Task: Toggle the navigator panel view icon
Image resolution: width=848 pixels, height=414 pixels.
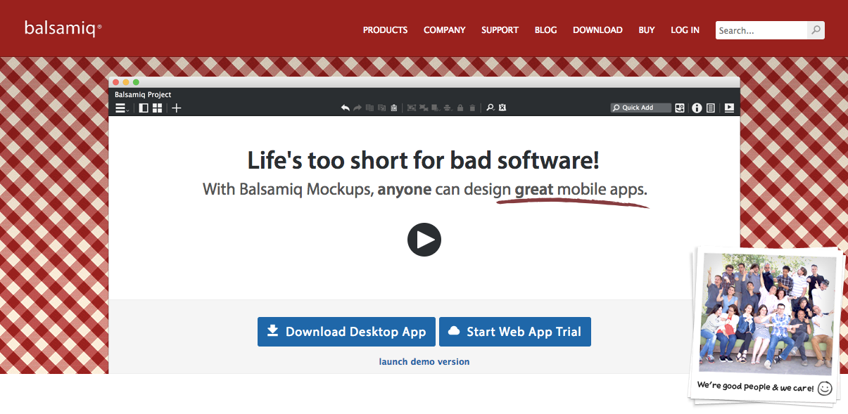Action: click(144, 108)
